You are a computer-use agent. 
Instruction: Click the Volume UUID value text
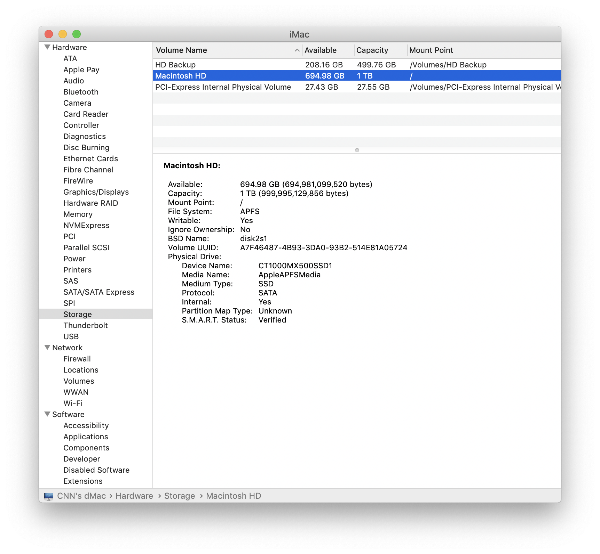324,247
